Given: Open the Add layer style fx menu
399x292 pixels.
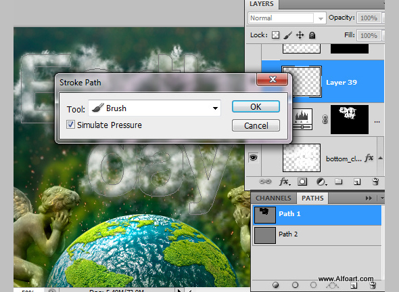Looking at the screenshot, I should [284, 182].
